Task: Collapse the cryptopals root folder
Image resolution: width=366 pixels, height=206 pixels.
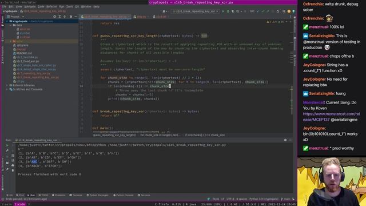Action: 7,21
